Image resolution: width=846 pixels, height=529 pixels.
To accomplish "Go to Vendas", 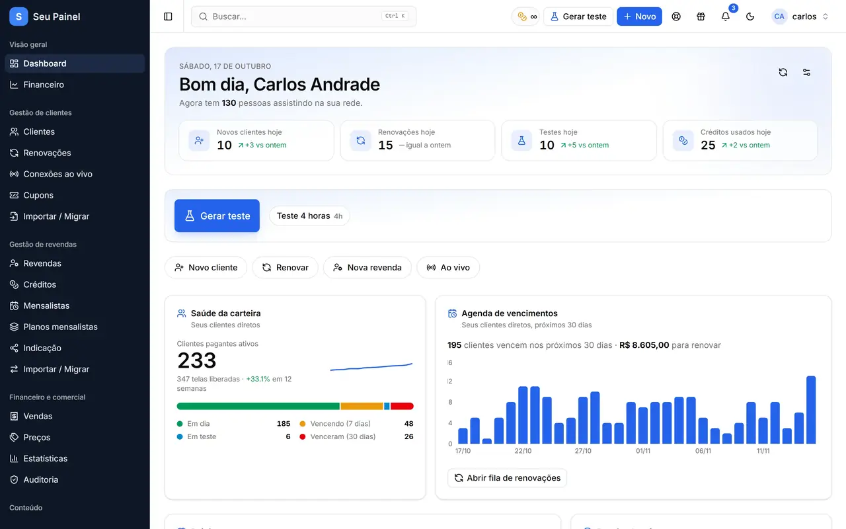I will tap(75, 416).
